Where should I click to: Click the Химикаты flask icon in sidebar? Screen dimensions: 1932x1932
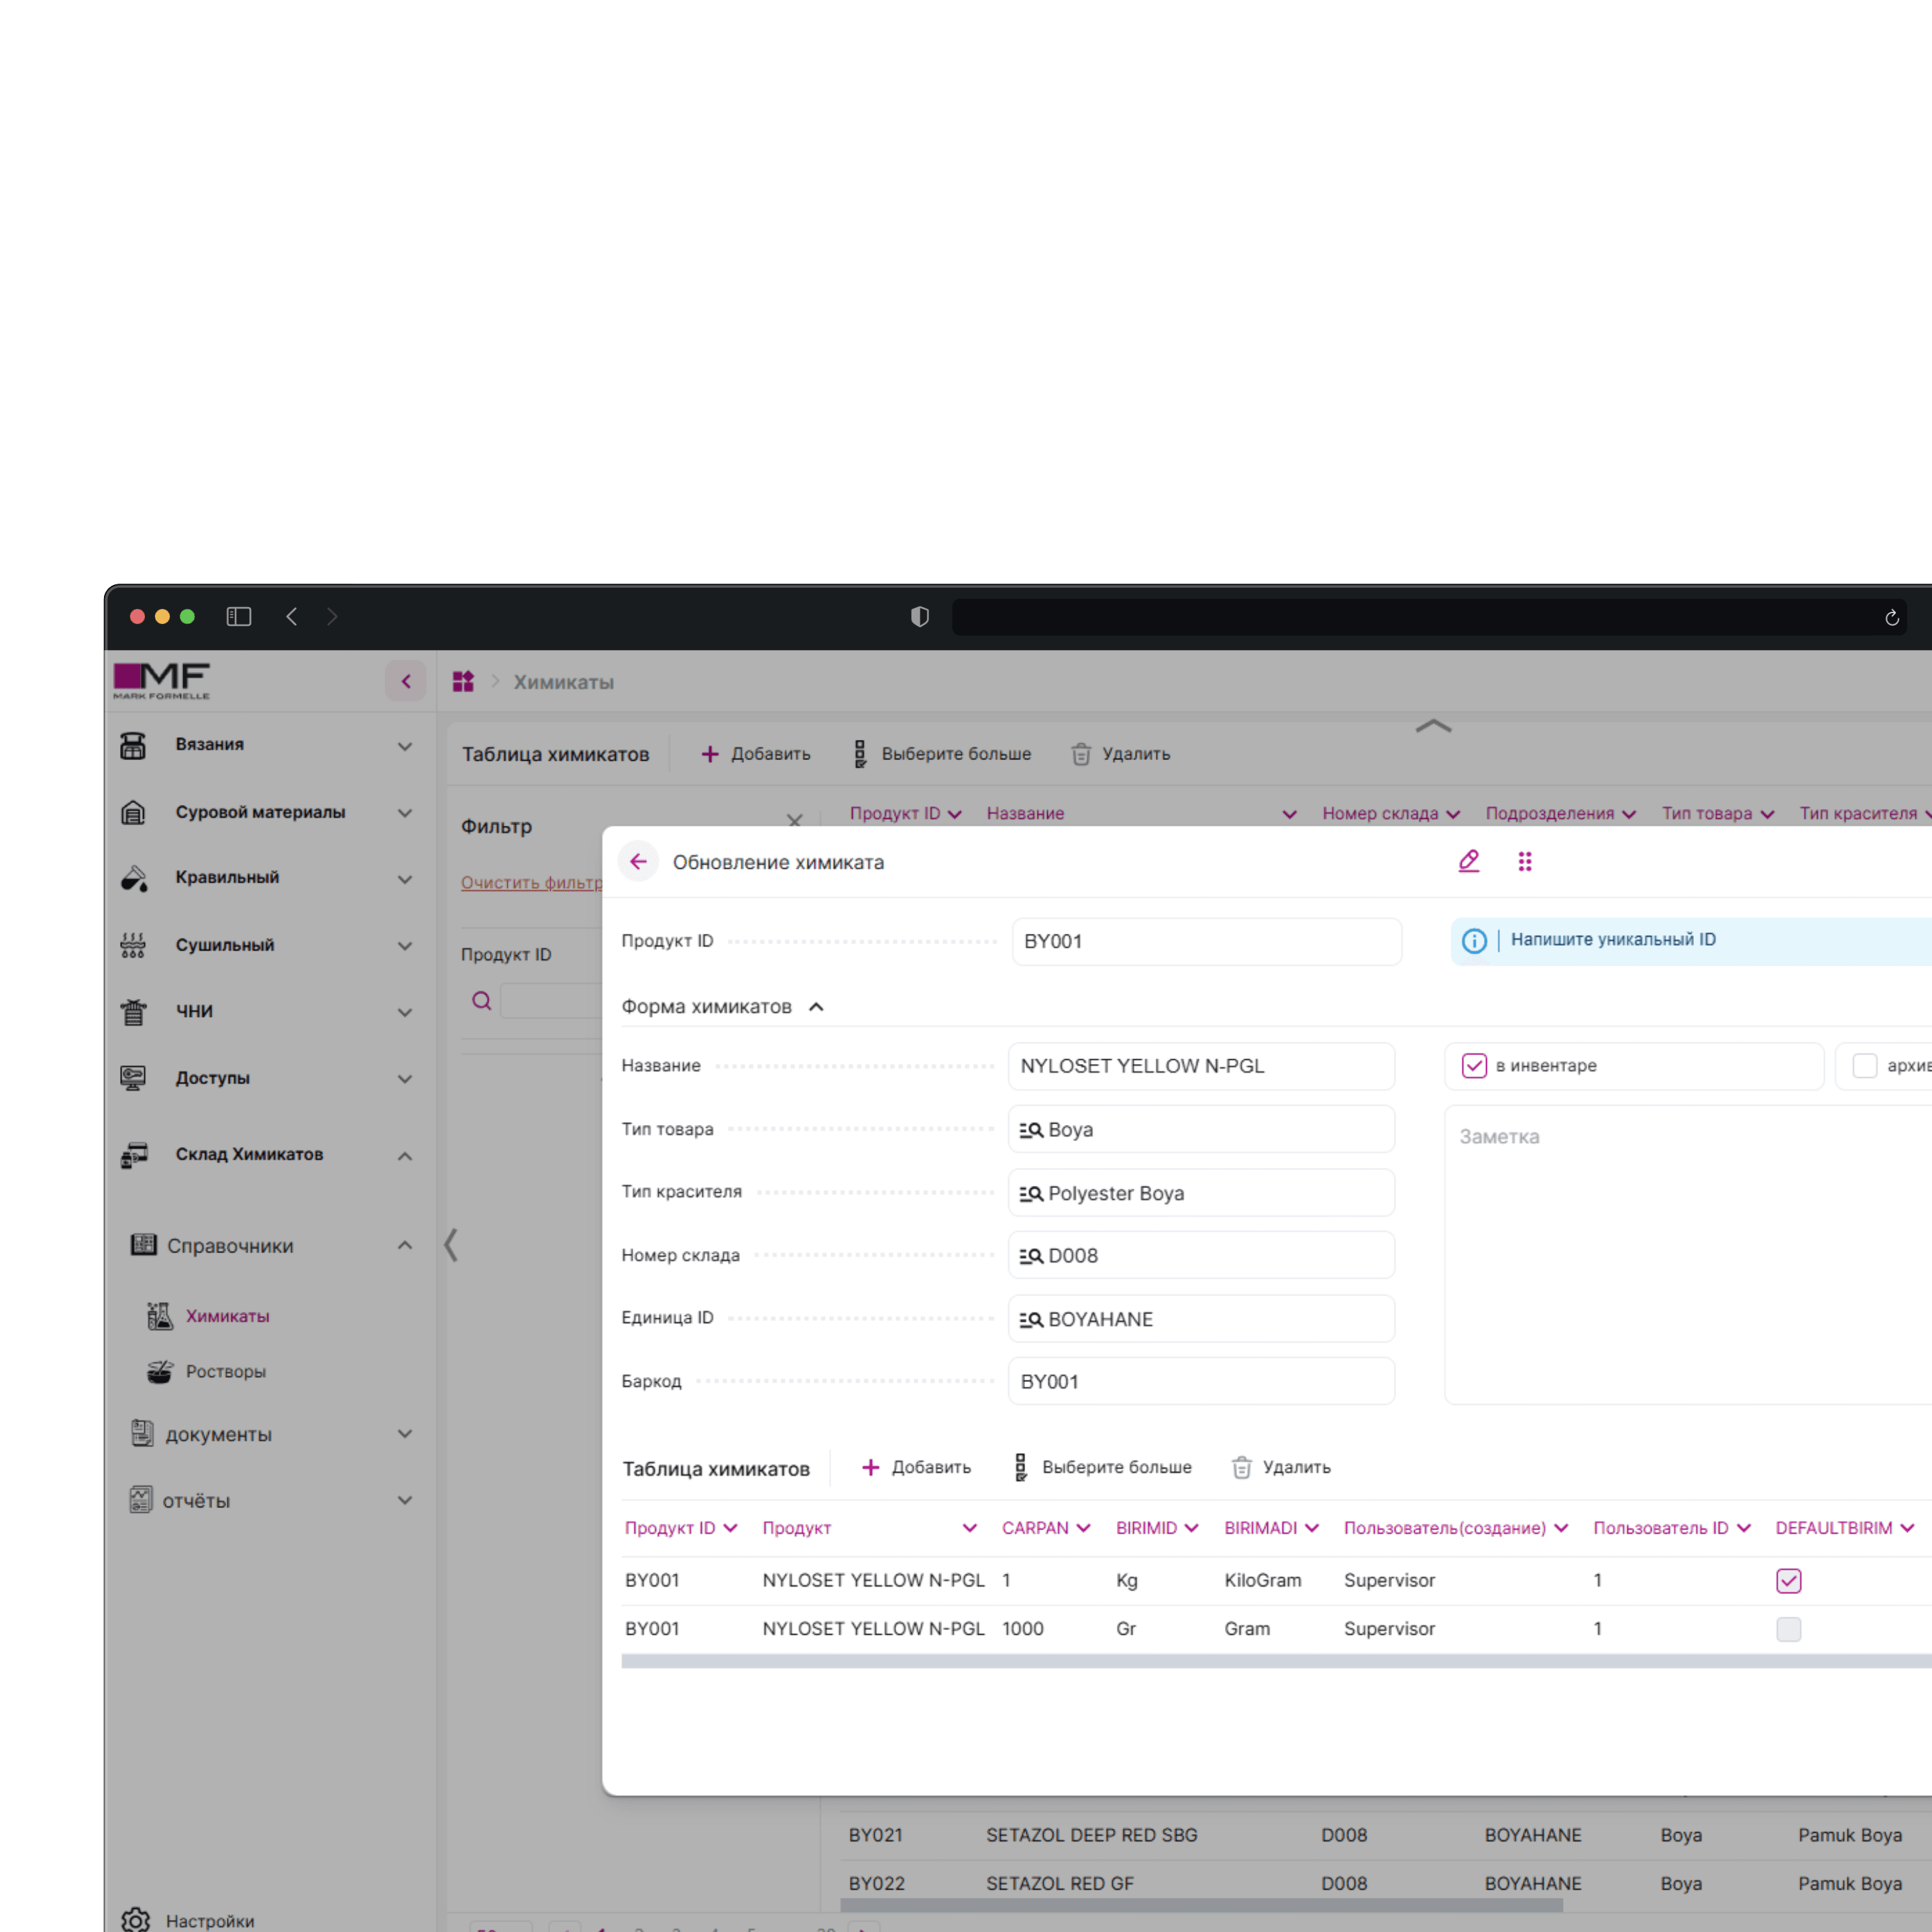tap(160, 1316)
